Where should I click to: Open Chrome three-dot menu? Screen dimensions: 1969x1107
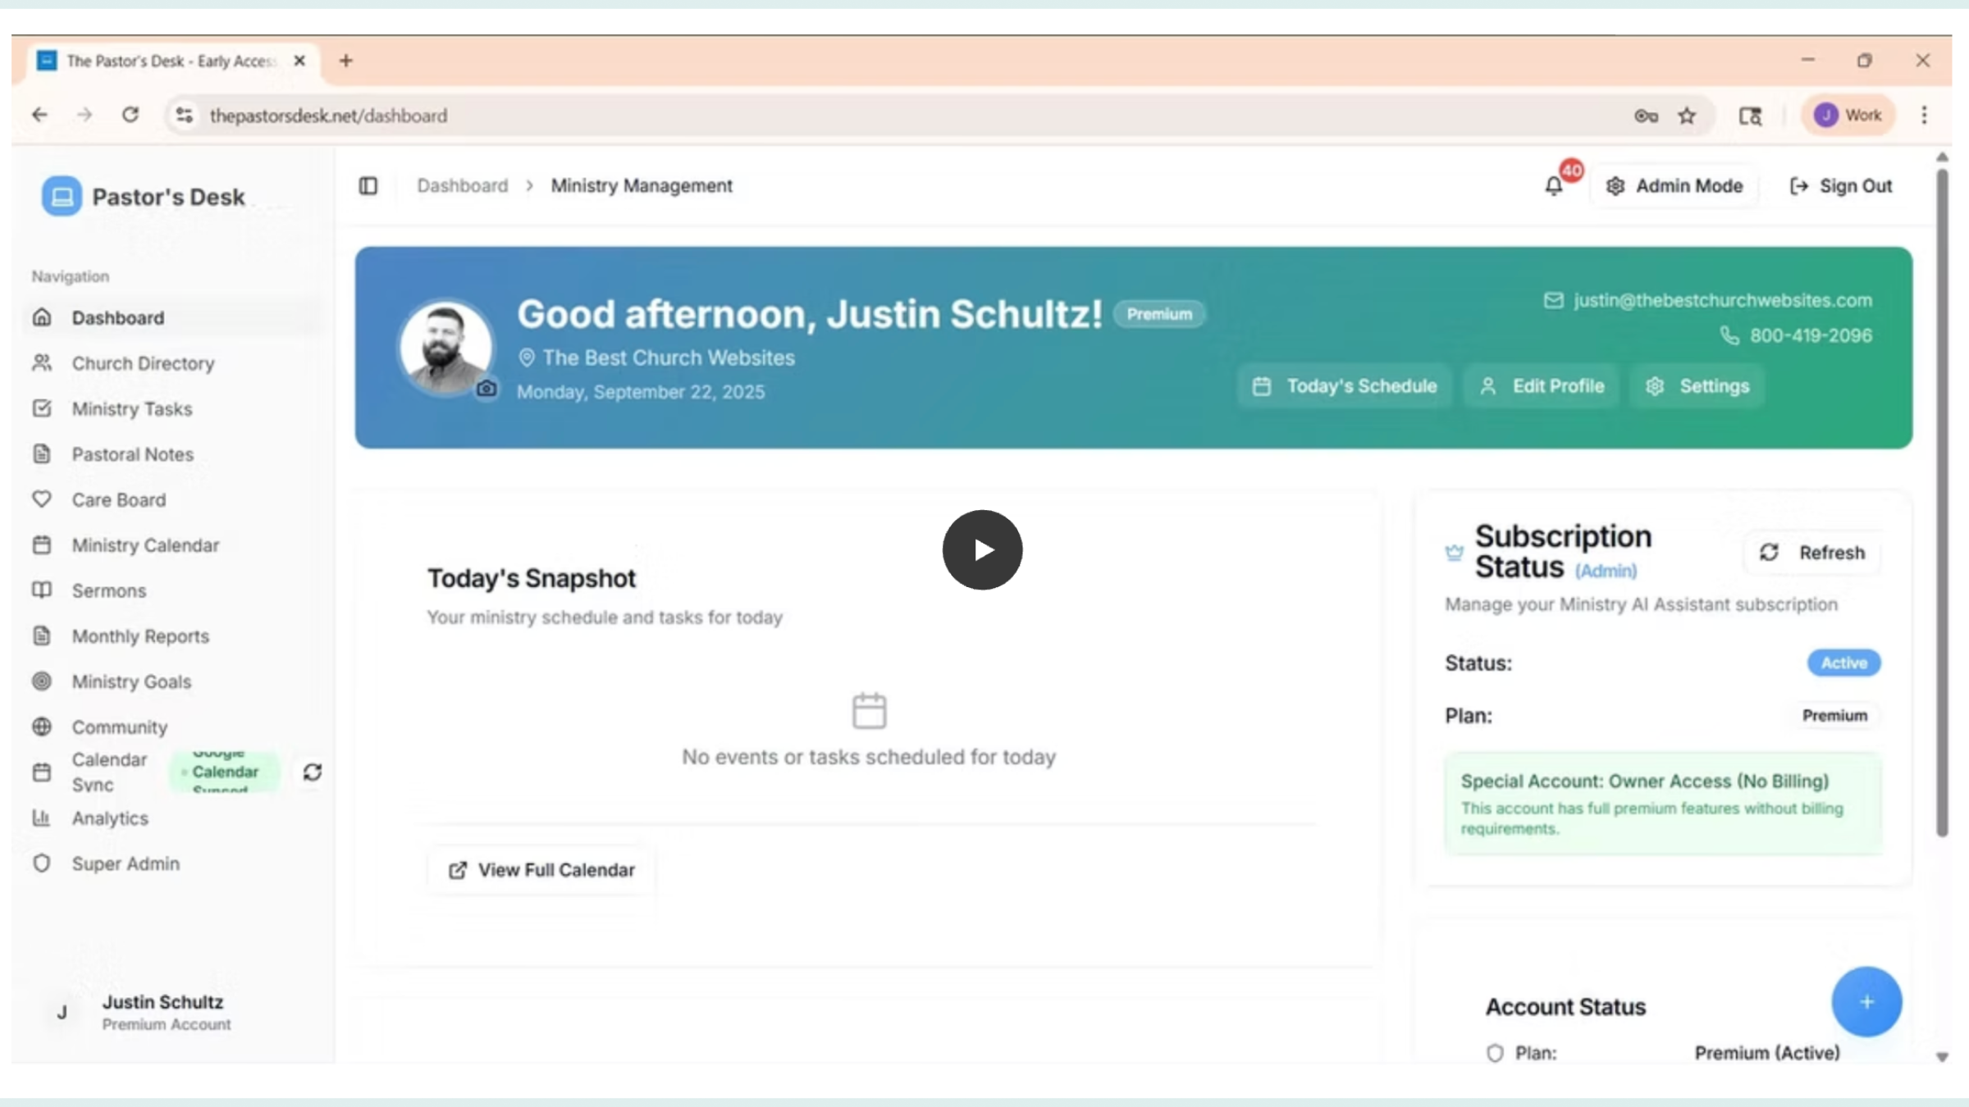tap(1924, 116)
